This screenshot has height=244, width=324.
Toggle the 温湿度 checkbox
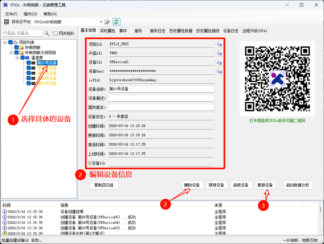(x=23, y=58)
